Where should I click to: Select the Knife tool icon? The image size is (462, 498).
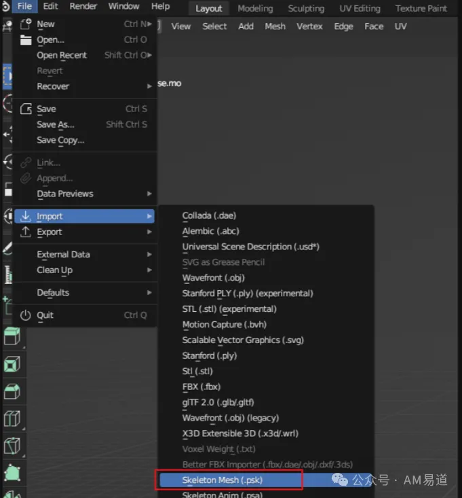12,446
